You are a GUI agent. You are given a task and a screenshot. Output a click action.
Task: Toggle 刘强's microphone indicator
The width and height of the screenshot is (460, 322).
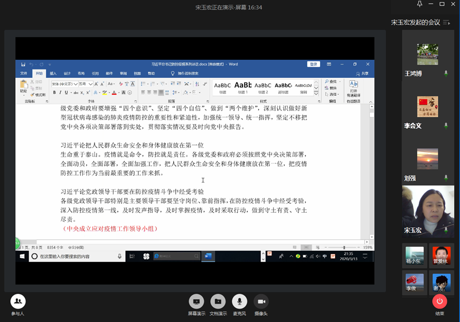click(x=446, y=178)
